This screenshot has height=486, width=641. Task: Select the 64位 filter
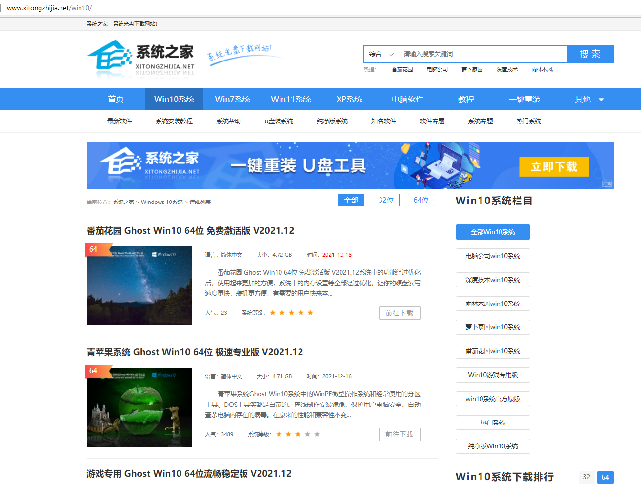[421, 200]
